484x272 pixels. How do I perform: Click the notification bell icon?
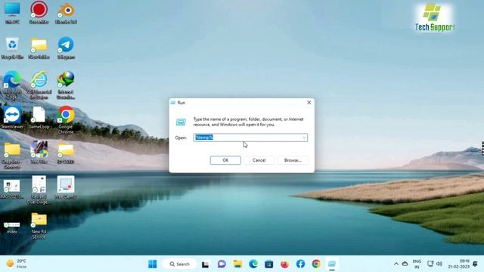pos(476,264)
